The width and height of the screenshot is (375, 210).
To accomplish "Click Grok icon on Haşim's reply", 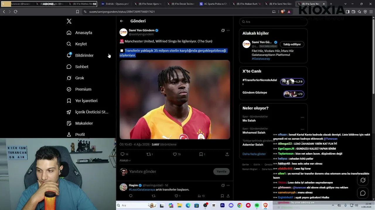I will (223, 185).
